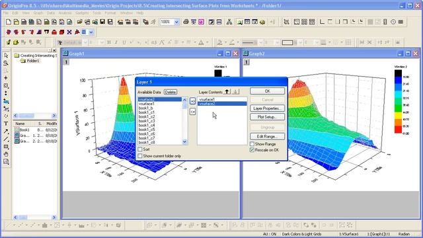Click the layer 1 icon in Graph1 window
This screenshot has width=423, height=238.
[x=66, y=62]
